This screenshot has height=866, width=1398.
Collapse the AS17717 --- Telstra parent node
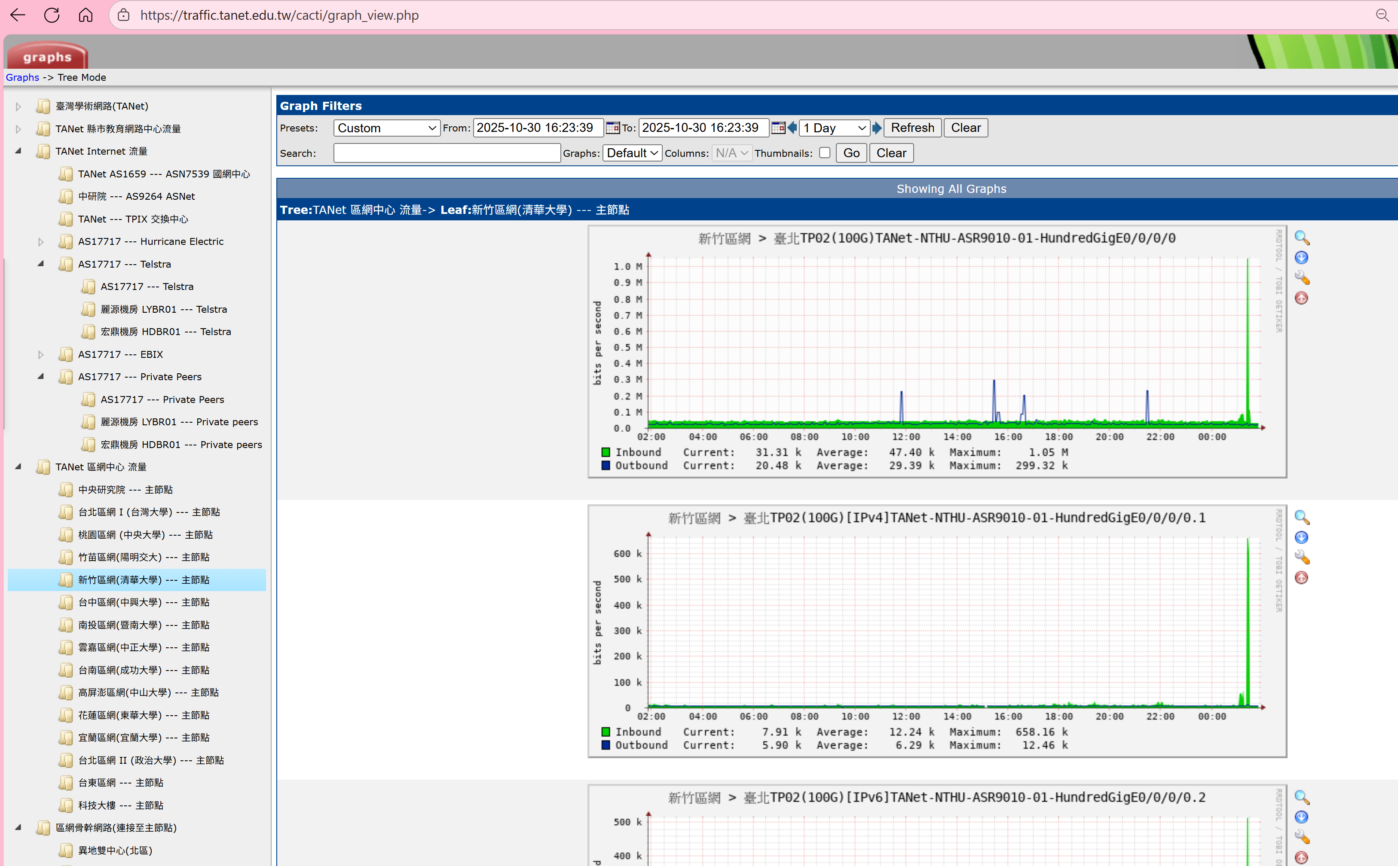pos(41,264)
